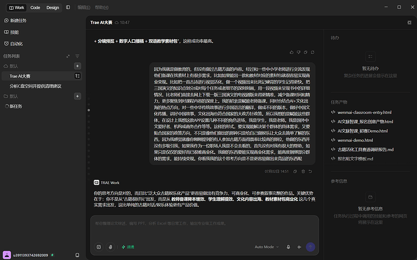Start voice input with the microphone icon

[288, 247]
